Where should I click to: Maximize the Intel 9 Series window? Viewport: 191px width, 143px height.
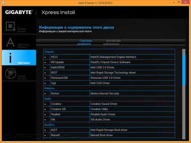tap(179, 2)
